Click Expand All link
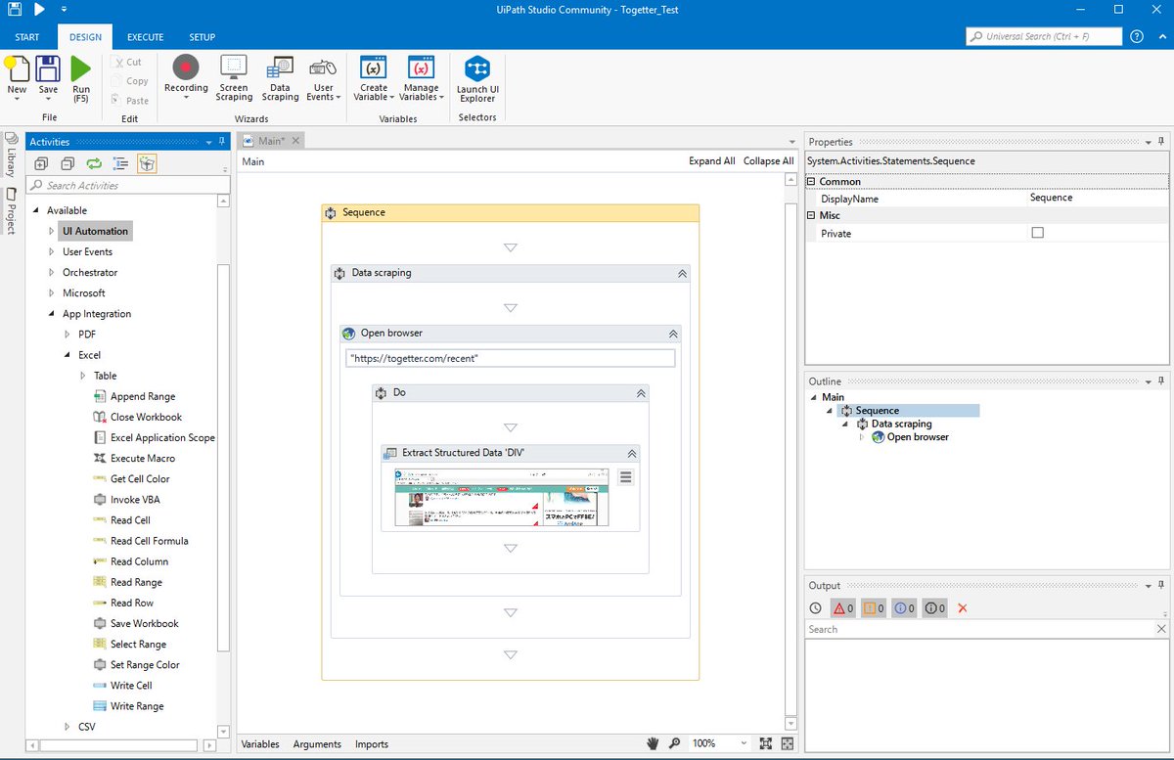Screen dimensions: 1174x760 [x=712, y=161]
